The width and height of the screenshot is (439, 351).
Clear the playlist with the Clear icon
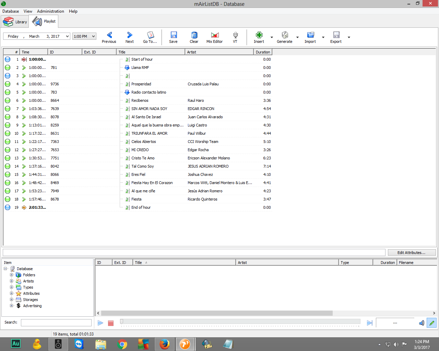pos(194,37)
